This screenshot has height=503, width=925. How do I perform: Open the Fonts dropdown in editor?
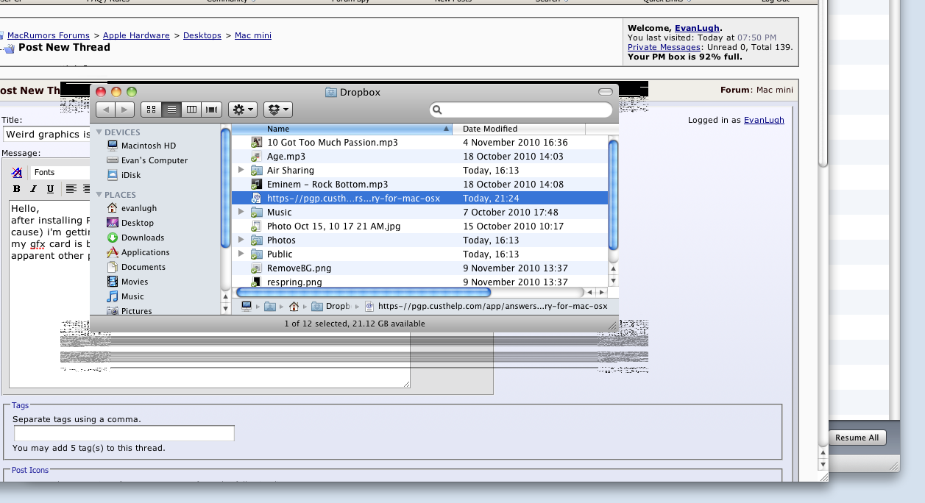click(60, 172)
